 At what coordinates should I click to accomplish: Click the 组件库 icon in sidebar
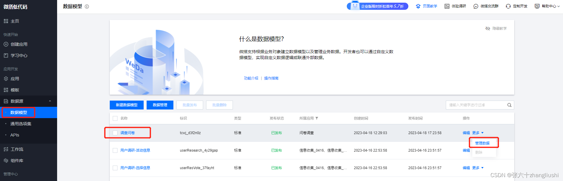pyautogui.click(x=6, y=161)
